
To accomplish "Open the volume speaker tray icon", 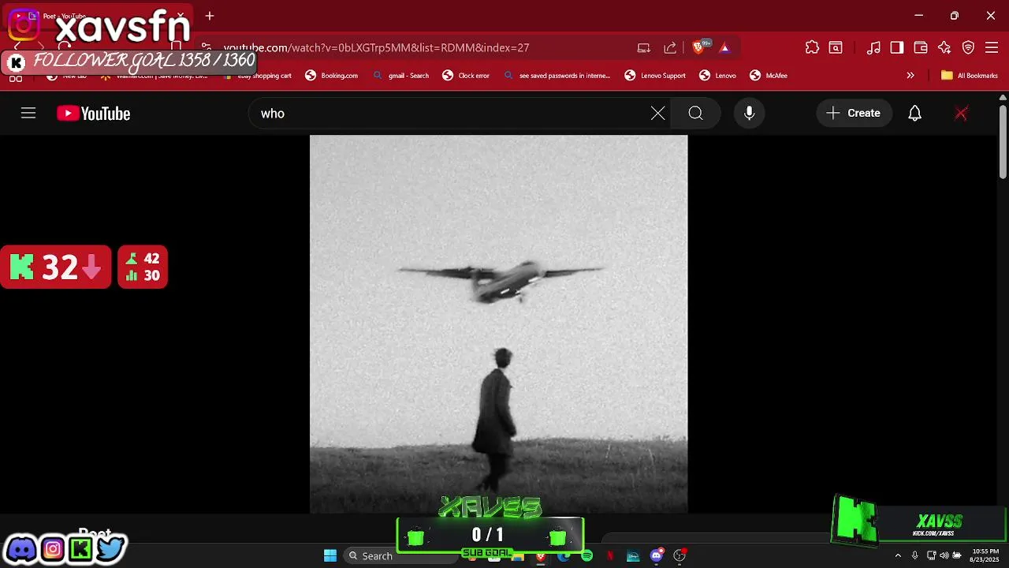I will click(x=944, y=556).
